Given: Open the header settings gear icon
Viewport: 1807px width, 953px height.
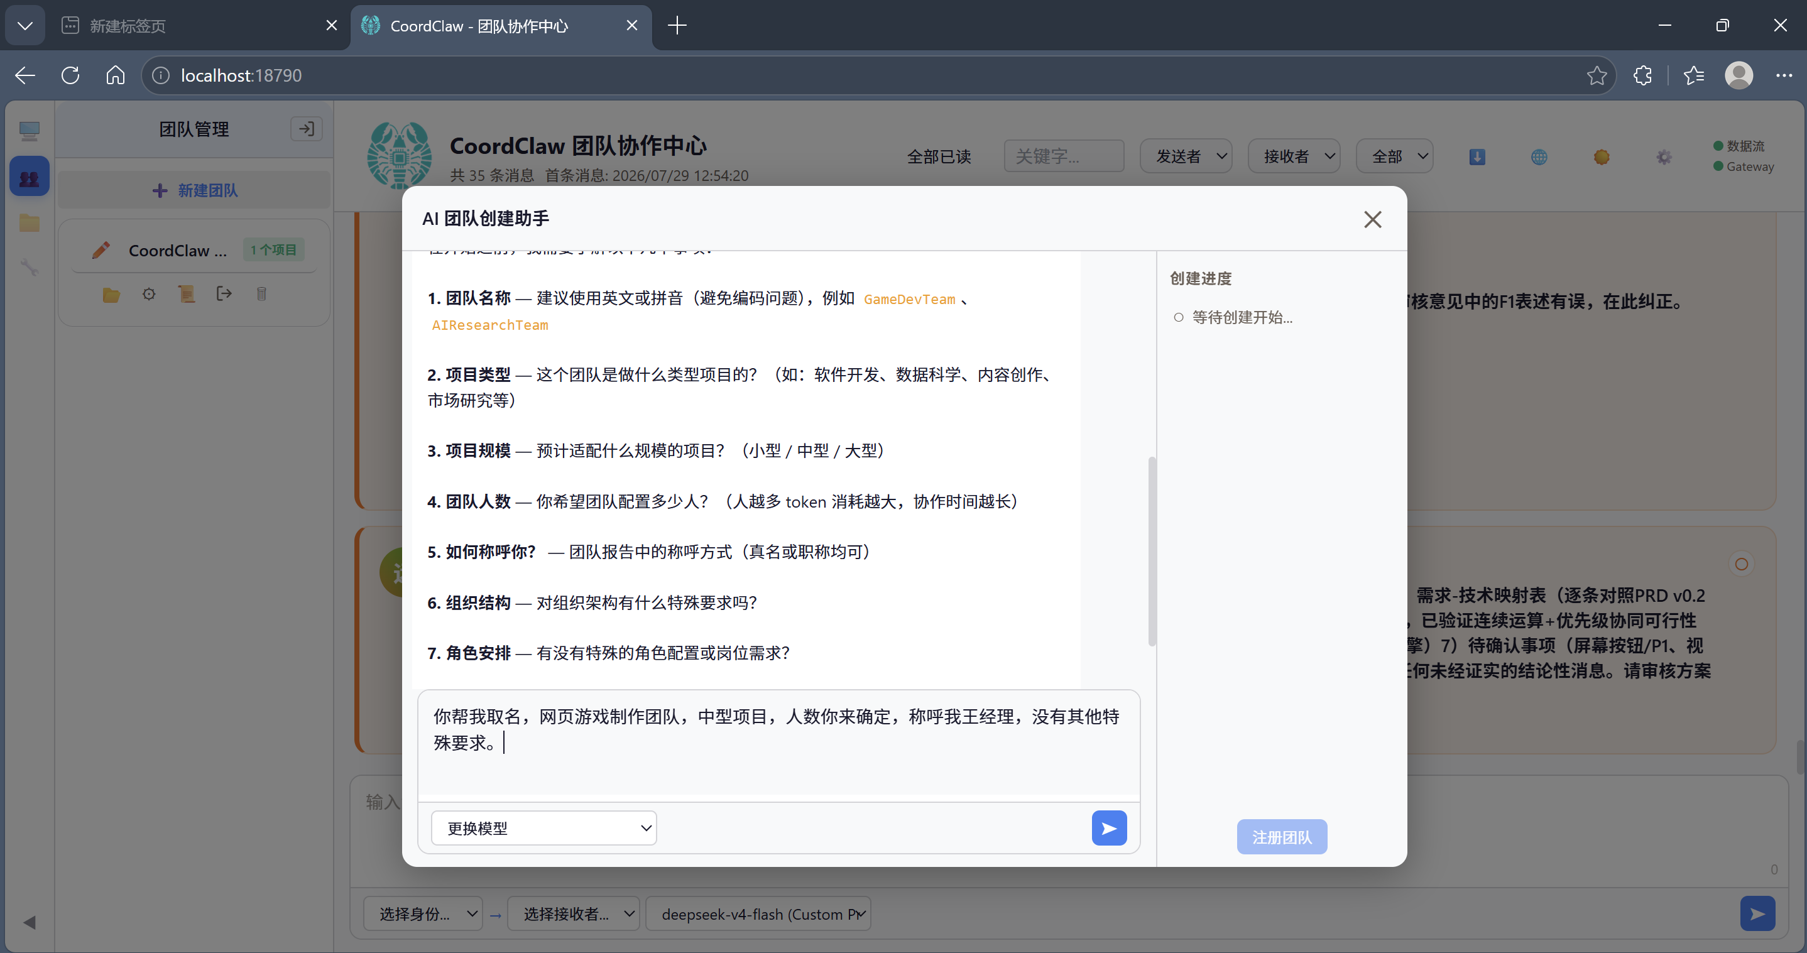Looking at the screenshot, I should (x=1664, y=157).
